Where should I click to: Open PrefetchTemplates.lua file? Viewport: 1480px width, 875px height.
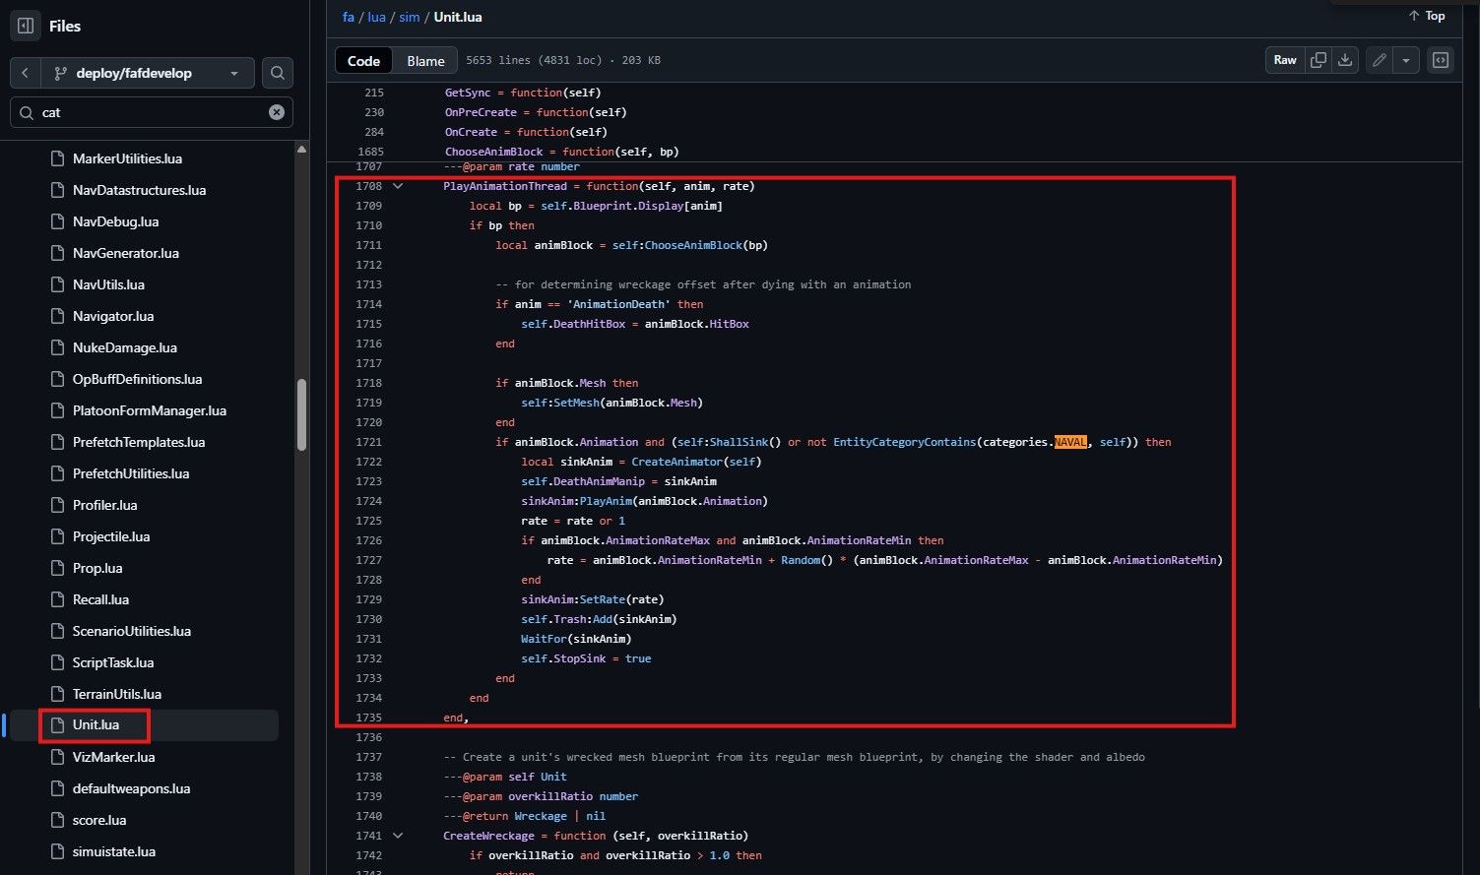(x=139, y=442)
